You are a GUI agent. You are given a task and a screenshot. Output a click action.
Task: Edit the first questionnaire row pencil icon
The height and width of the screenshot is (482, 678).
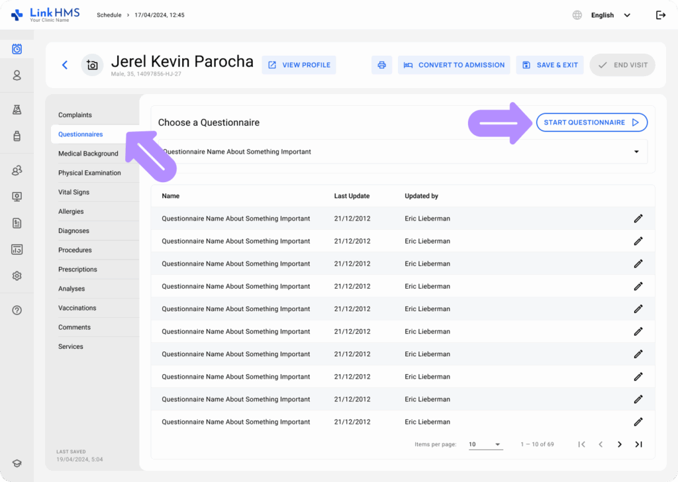tap(638, 218)
